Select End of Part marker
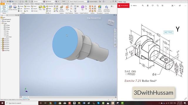The height and width of the screenshot is (105, 188). tap(6, 50)
